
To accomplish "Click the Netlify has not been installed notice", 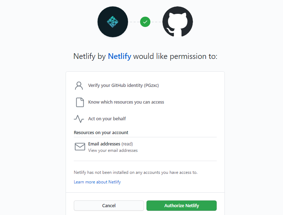I will pos(135,172).
